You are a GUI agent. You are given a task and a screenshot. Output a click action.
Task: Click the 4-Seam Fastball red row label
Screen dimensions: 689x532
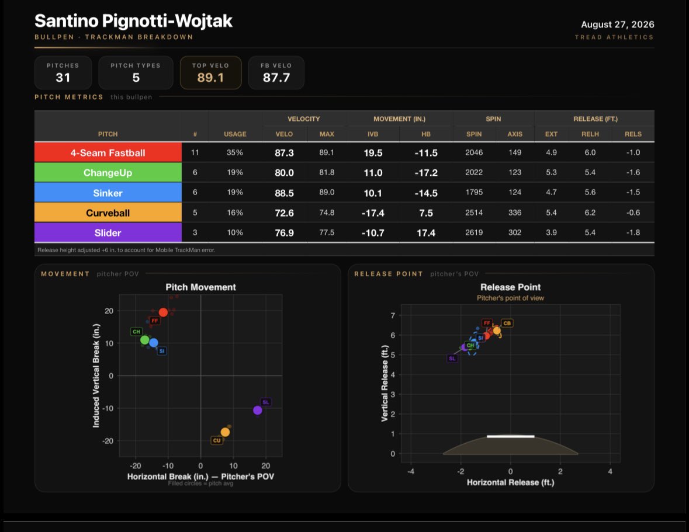tap(108, 153)
